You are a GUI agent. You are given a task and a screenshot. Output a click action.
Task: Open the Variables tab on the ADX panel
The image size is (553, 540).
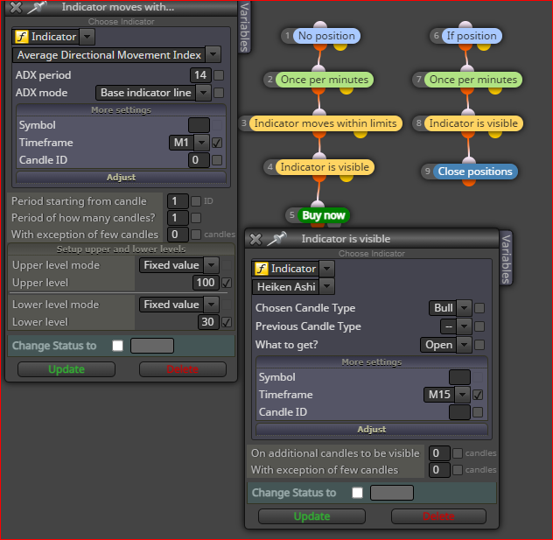[x=245, y=27]
